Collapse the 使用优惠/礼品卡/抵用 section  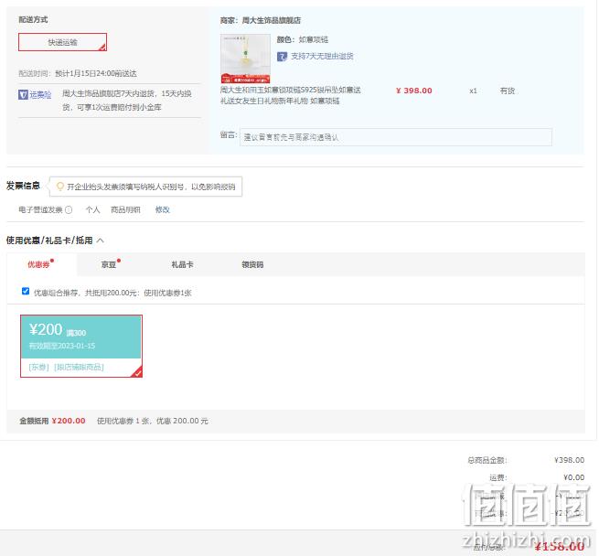[101, 241]
